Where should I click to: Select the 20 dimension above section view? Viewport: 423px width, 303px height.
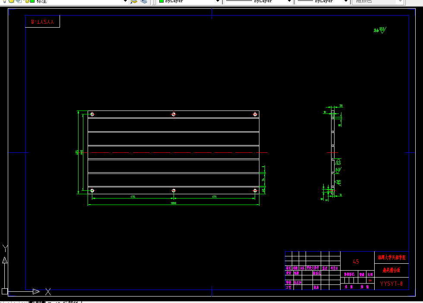[x=341, y=106]
